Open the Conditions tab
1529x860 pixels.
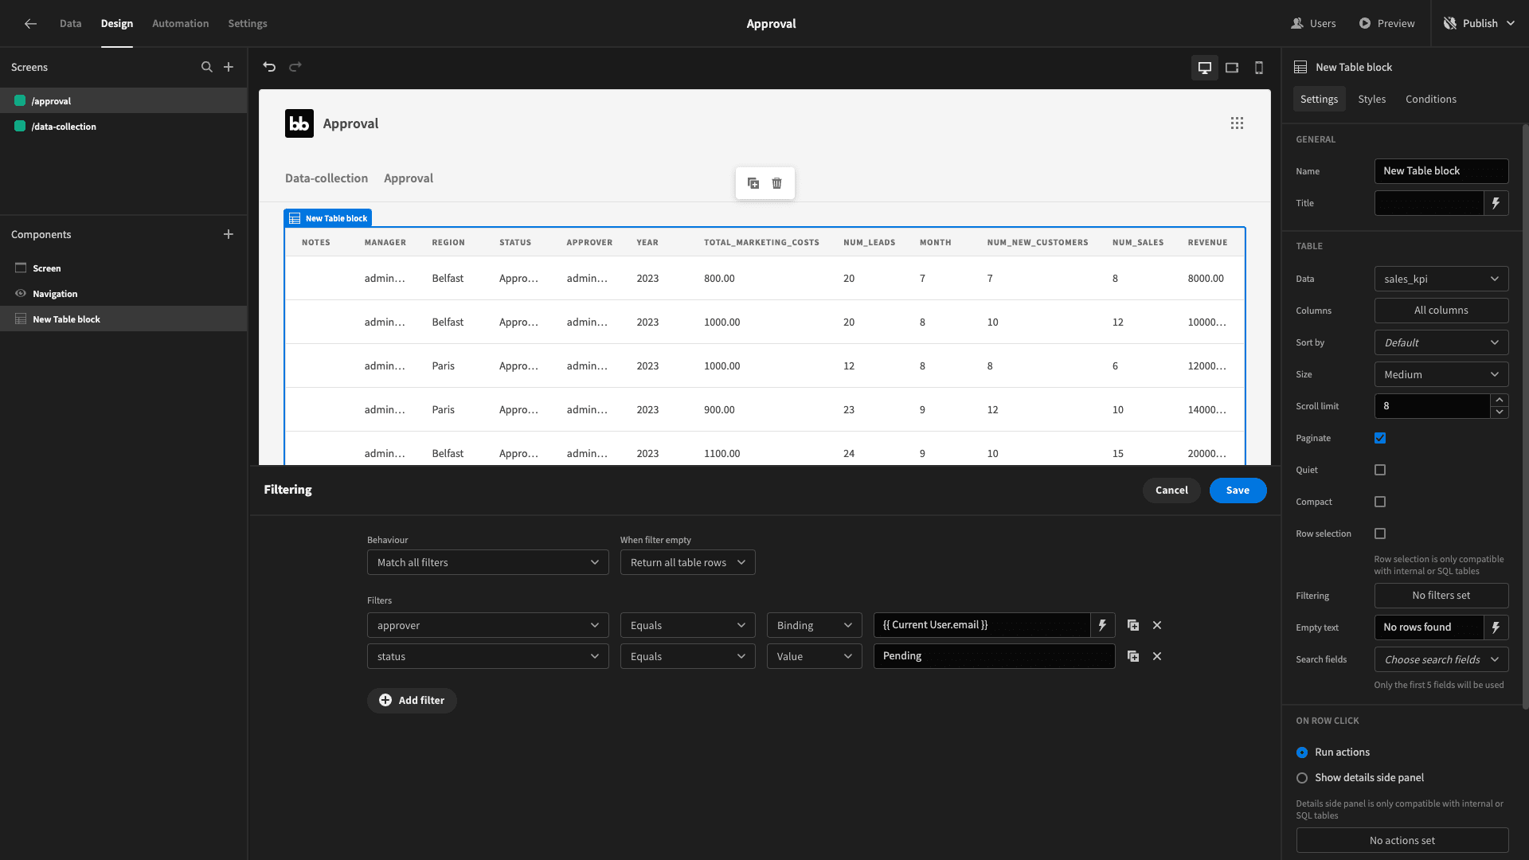[x=1431, y=100]
